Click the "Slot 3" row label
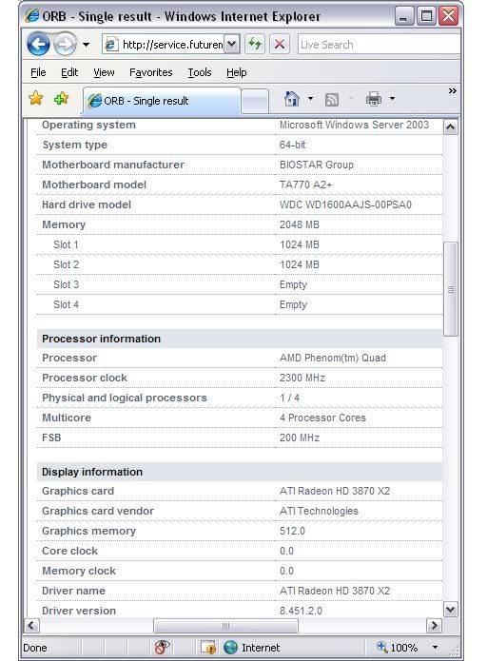Screen dimensions: 487x661 click(67, 284)
